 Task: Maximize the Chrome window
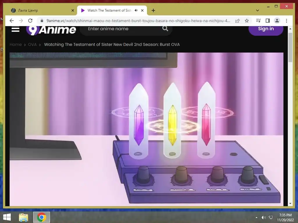pyautogui.click(x=276, y=6)
